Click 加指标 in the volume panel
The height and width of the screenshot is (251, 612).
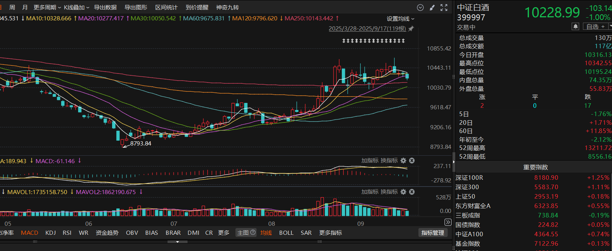click(370, 192)
